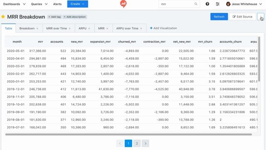This screenshot has height=150, width=266.
Task: Sort by the contraction_mrr column header
Action: click(154, 42)
